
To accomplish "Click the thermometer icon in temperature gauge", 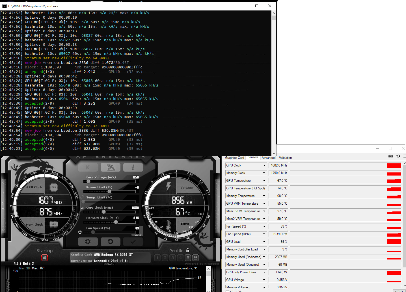I will tap(169, 225).
